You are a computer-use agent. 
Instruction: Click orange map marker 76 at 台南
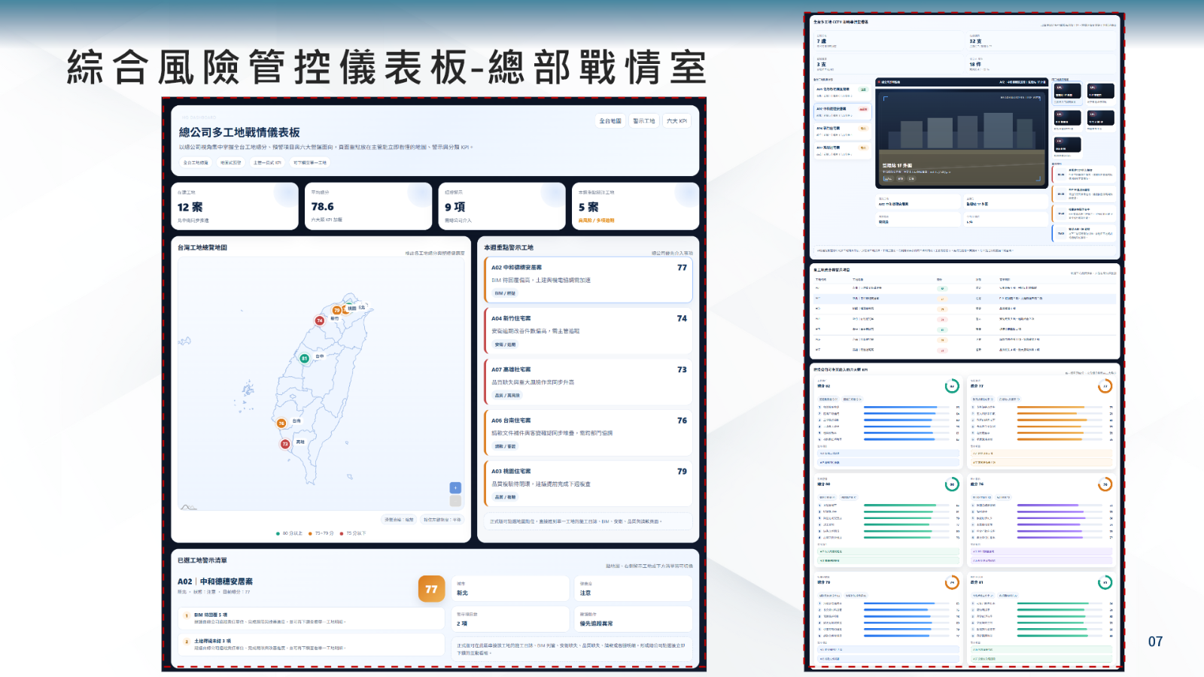(281, 424)
